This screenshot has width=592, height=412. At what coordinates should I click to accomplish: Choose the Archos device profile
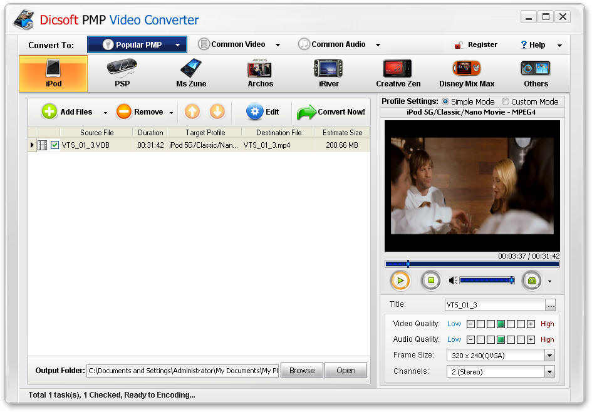tap(260, 74)
